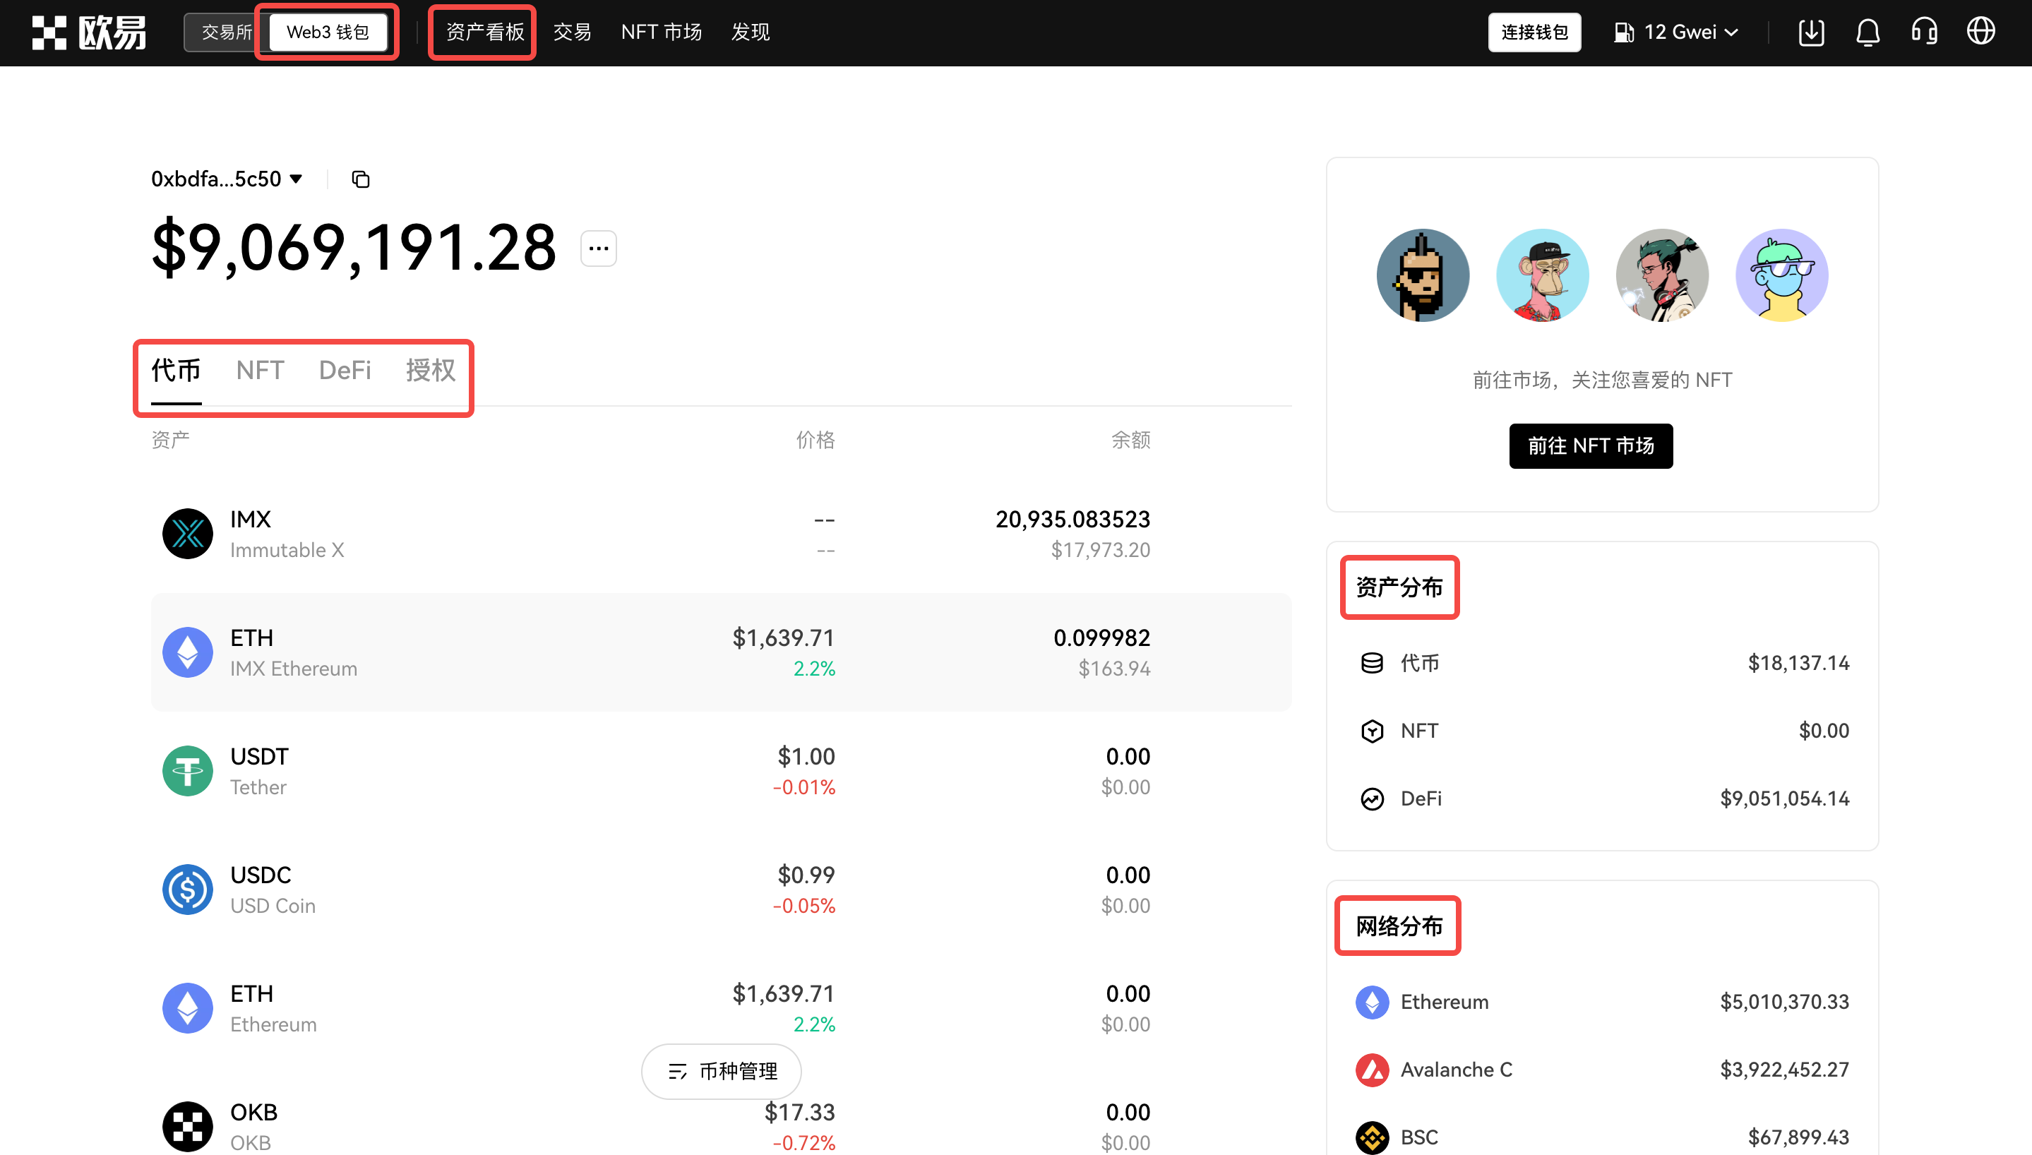
Task: Open the doodle NFT avatar with sunglasses
Action: pos(1782,275)
